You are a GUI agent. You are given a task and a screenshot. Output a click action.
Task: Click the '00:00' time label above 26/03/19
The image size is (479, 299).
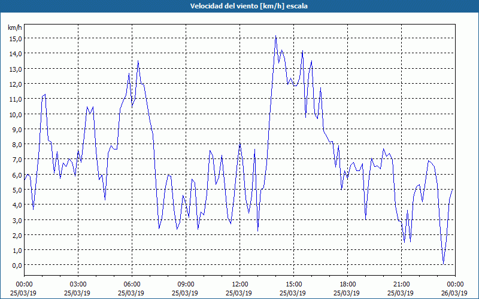coord(455,285)
